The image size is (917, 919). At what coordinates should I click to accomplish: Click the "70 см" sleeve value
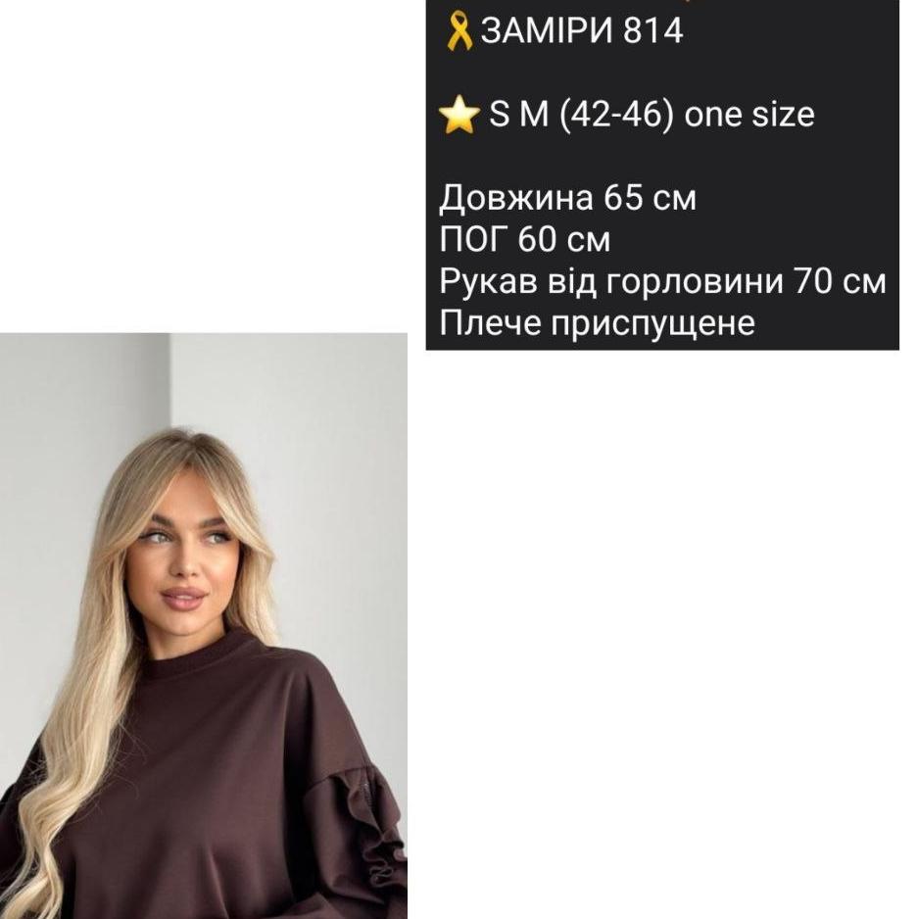point(840,281)
